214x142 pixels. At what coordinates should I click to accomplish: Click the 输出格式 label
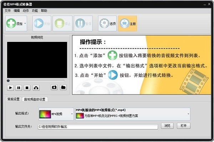[22, 113]
